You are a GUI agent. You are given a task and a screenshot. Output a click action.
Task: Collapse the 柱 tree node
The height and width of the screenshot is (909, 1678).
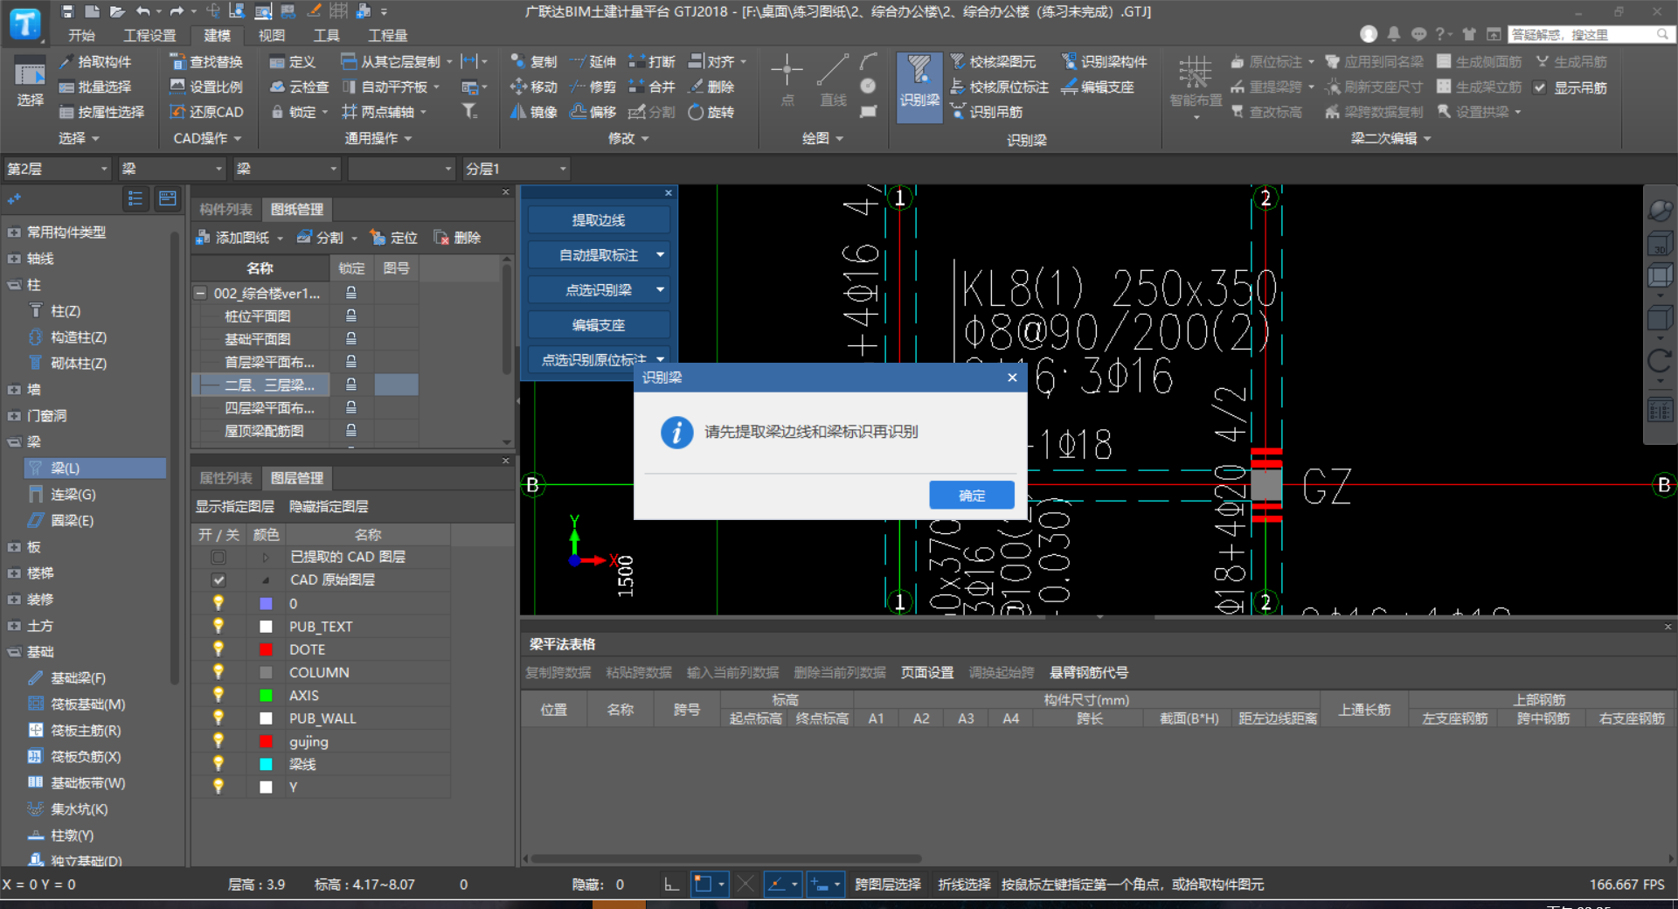(x=14, y=285)
